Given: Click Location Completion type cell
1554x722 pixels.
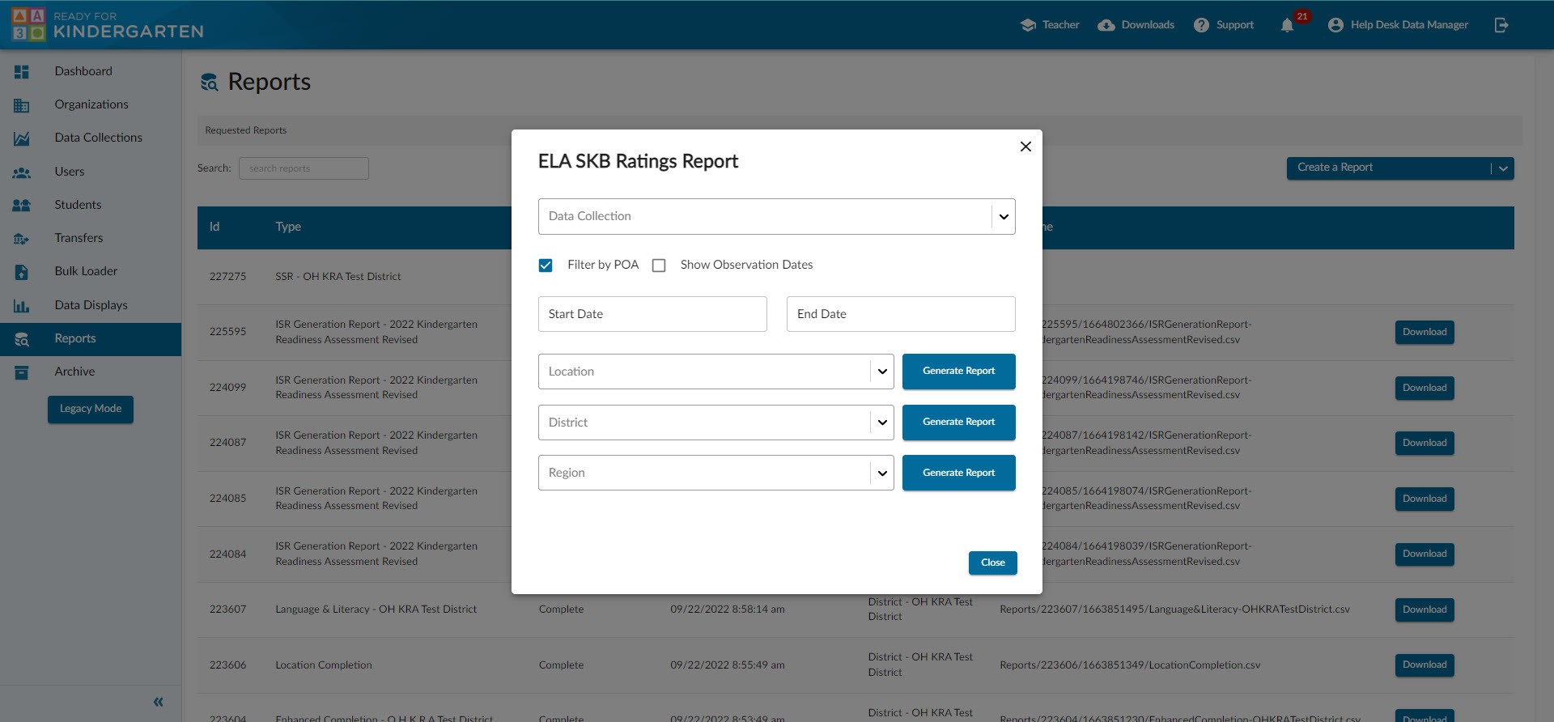Looking at the screenshot, I should pyautogui.click(x=324, y=665).
